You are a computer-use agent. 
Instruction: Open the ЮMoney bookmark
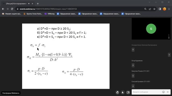(49, 14)
